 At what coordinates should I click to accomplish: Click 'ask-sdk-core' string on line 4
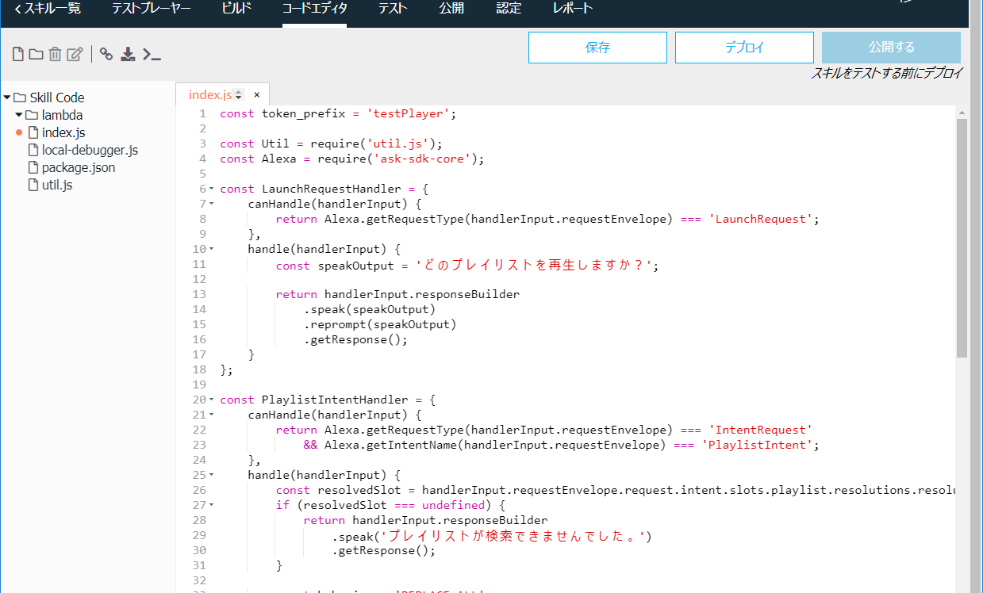tap(422, 159)
